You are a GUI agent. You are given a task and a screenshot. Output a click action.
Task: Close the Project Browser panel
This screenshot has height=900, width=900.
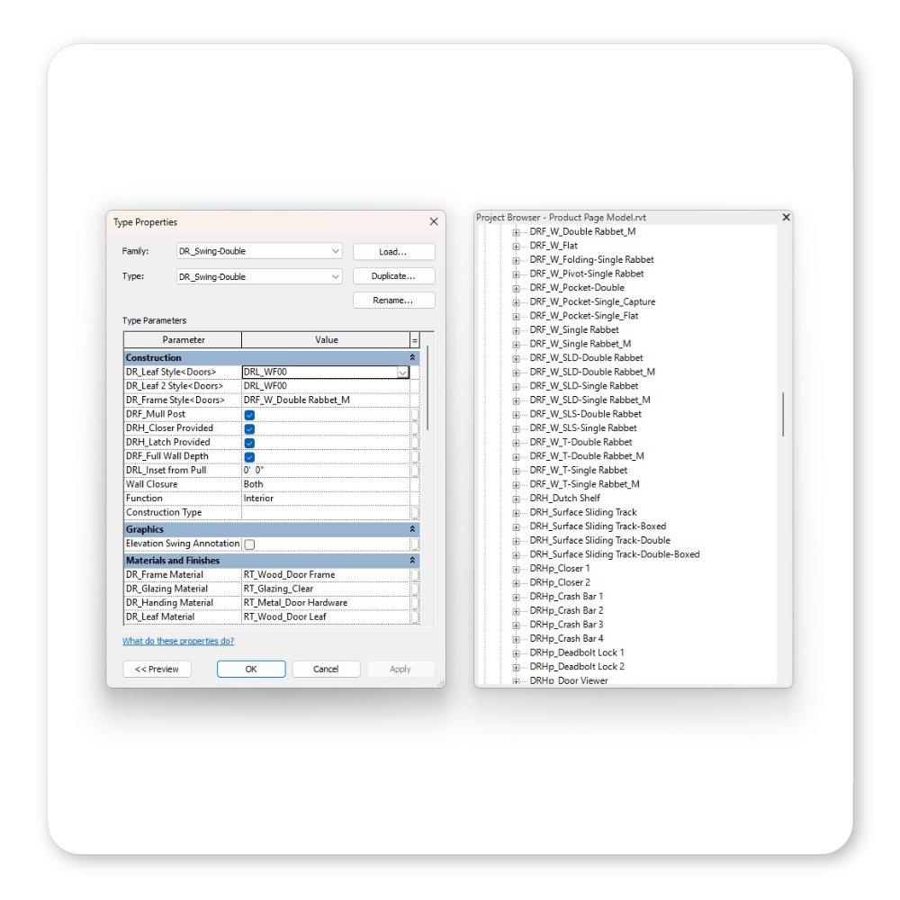click(x=786, y=217)
